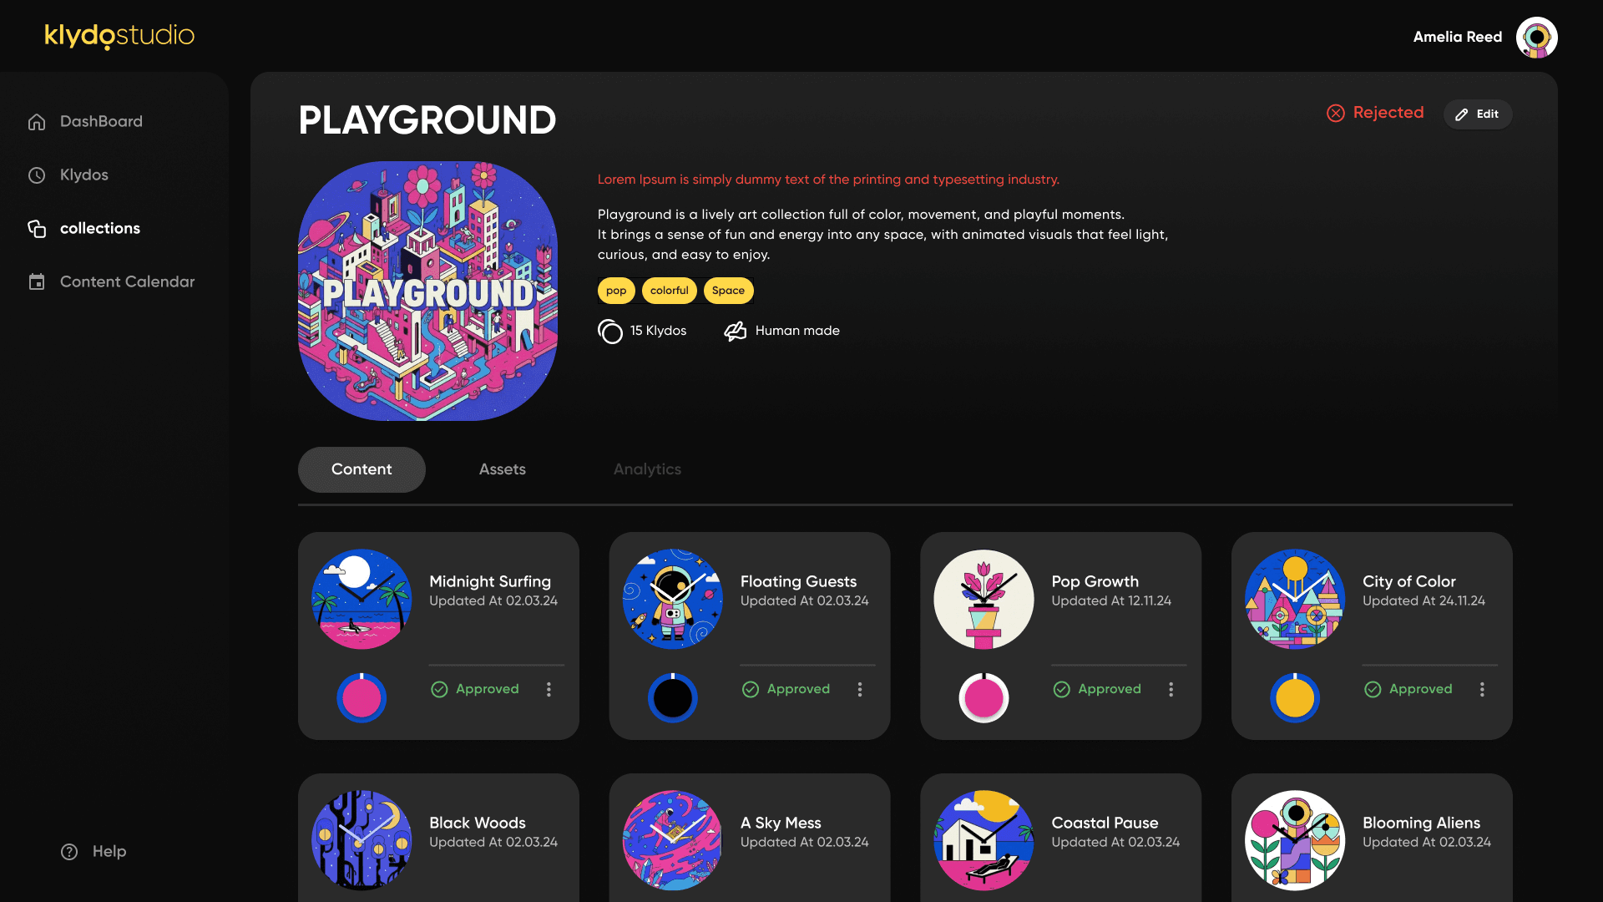Expand City of Color kebab menu

point(1482,690)
